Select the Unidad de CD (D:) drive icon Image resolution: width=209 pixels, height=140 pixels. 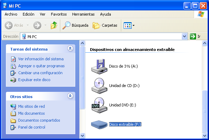tap(99, 85)
